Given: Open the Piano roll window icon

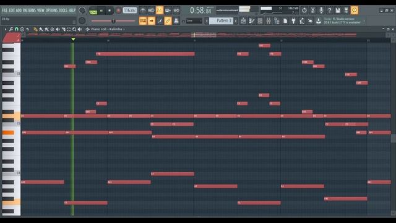Looking at the screenshot, I should 252,20.
